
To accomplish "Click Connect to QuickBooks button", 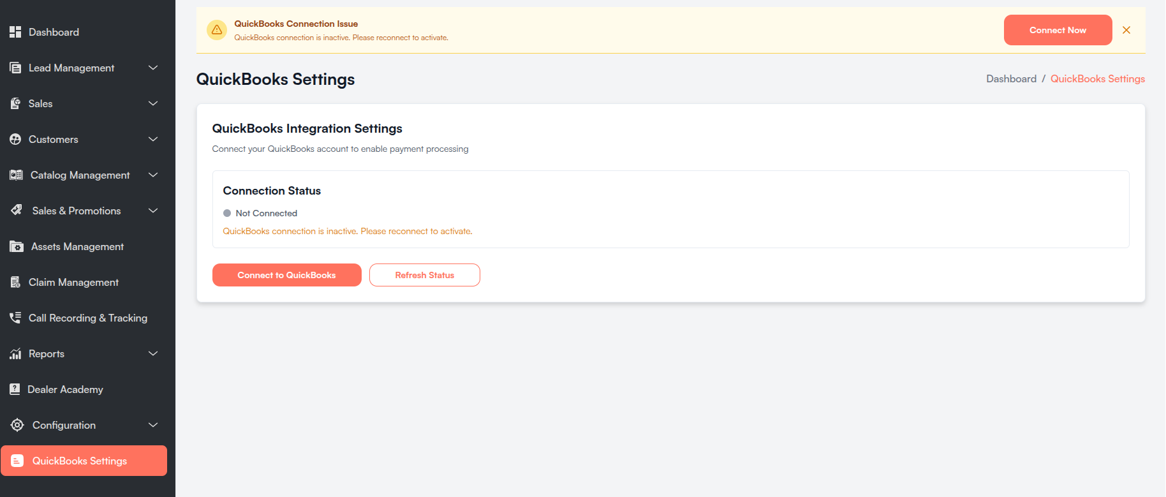I will click(x=286, y=275).
